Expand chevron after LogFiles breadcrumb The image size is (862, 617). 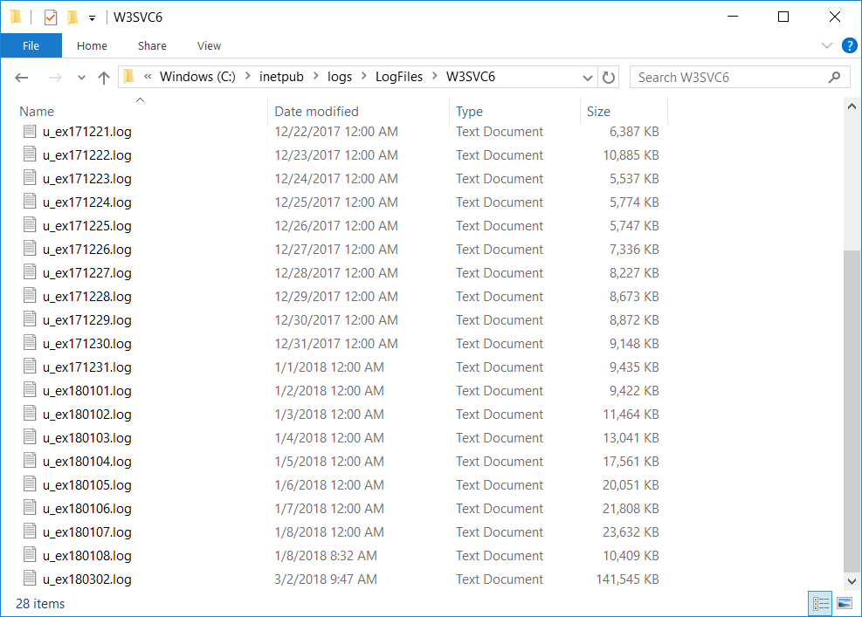[434, 76]
